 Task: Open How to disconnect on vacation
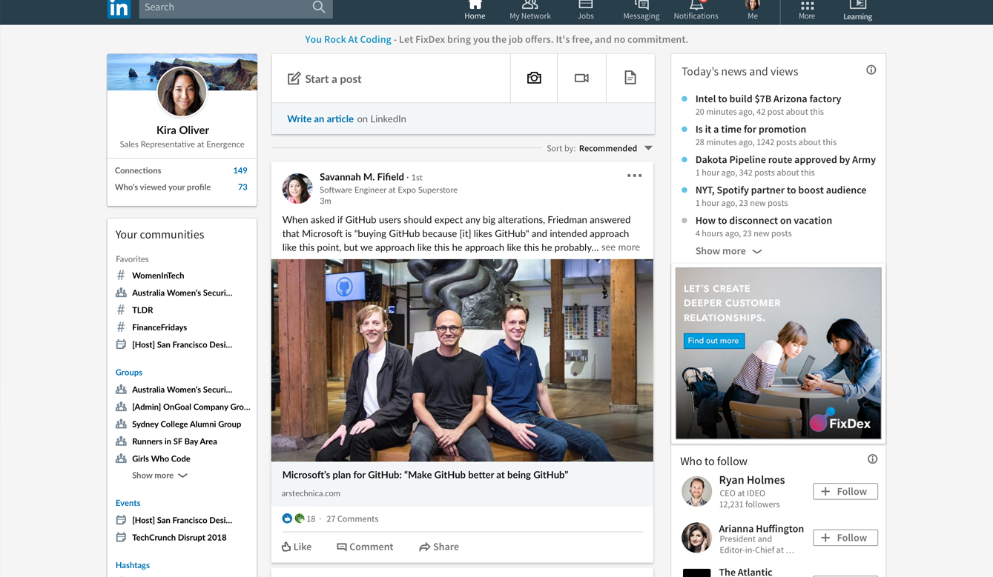[x=764, y=220]
